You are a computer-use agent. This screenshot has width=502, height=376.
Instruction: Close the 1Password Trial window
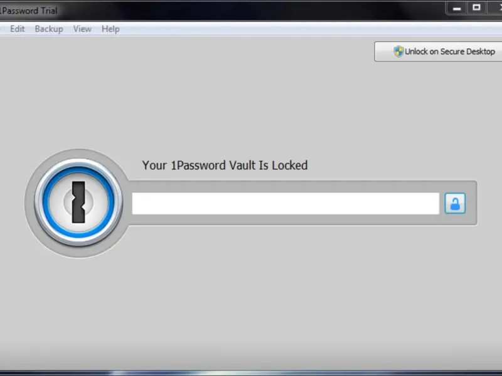(x=496, y=8)
